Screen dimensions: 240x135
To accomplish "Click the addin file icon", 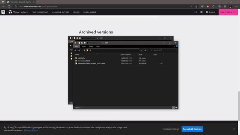I will point(76,63).
